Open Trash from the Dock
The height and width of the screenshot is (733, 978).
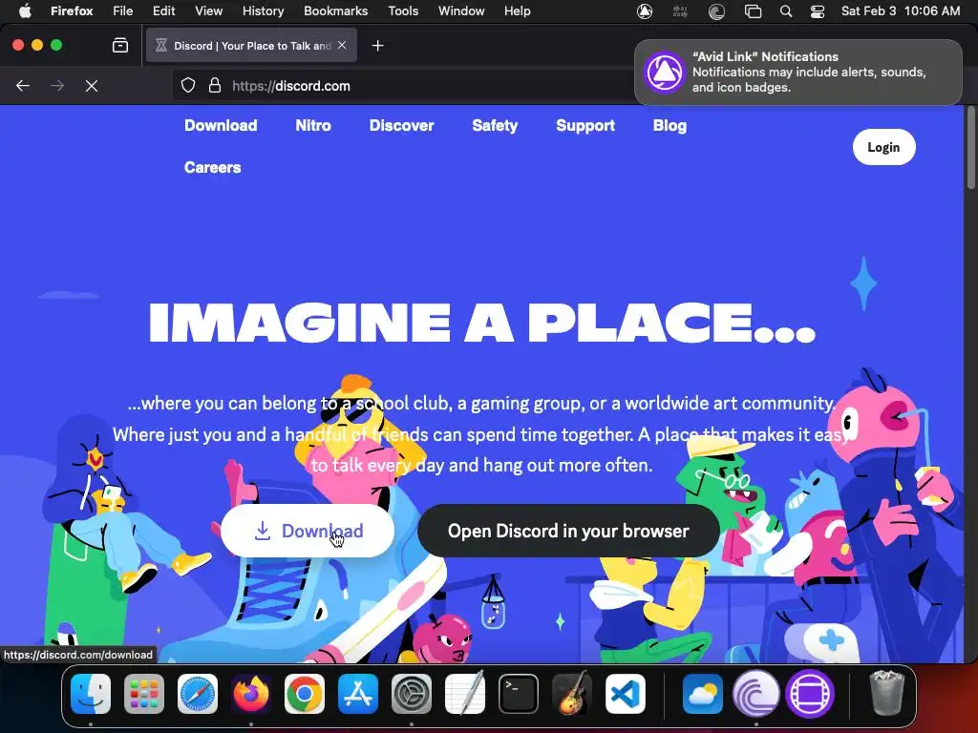(x=886, y=693)
